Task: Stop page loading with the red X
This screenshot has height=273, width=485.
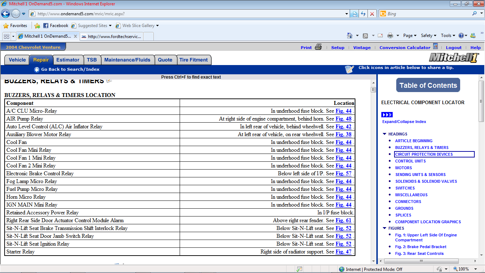Action: coord(372,14)
